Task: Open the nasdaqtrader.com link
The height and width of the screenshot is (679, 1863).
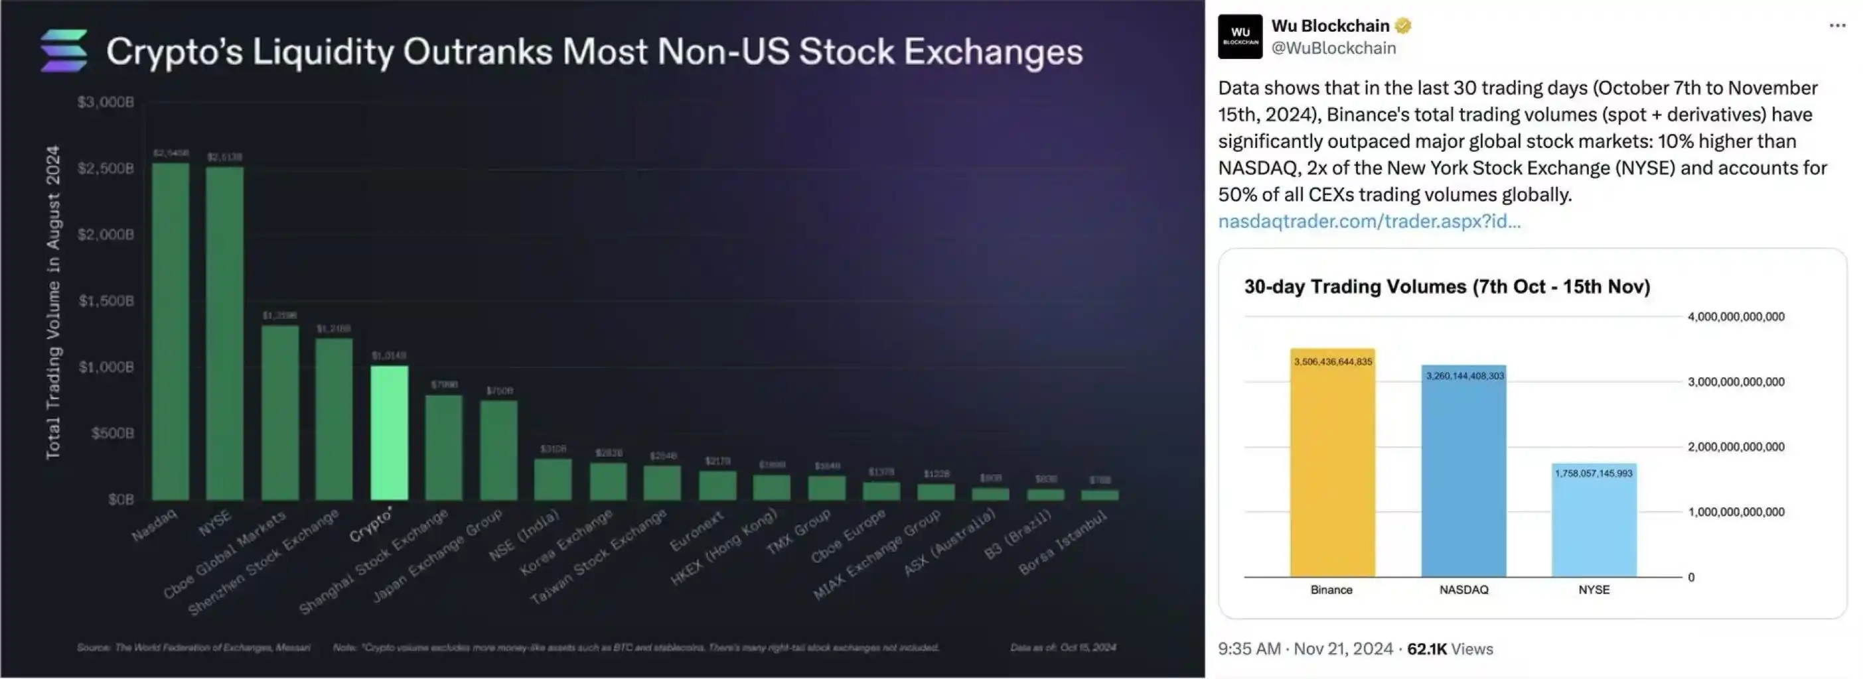Action: pyautogui.click(x=1369, y=221)
